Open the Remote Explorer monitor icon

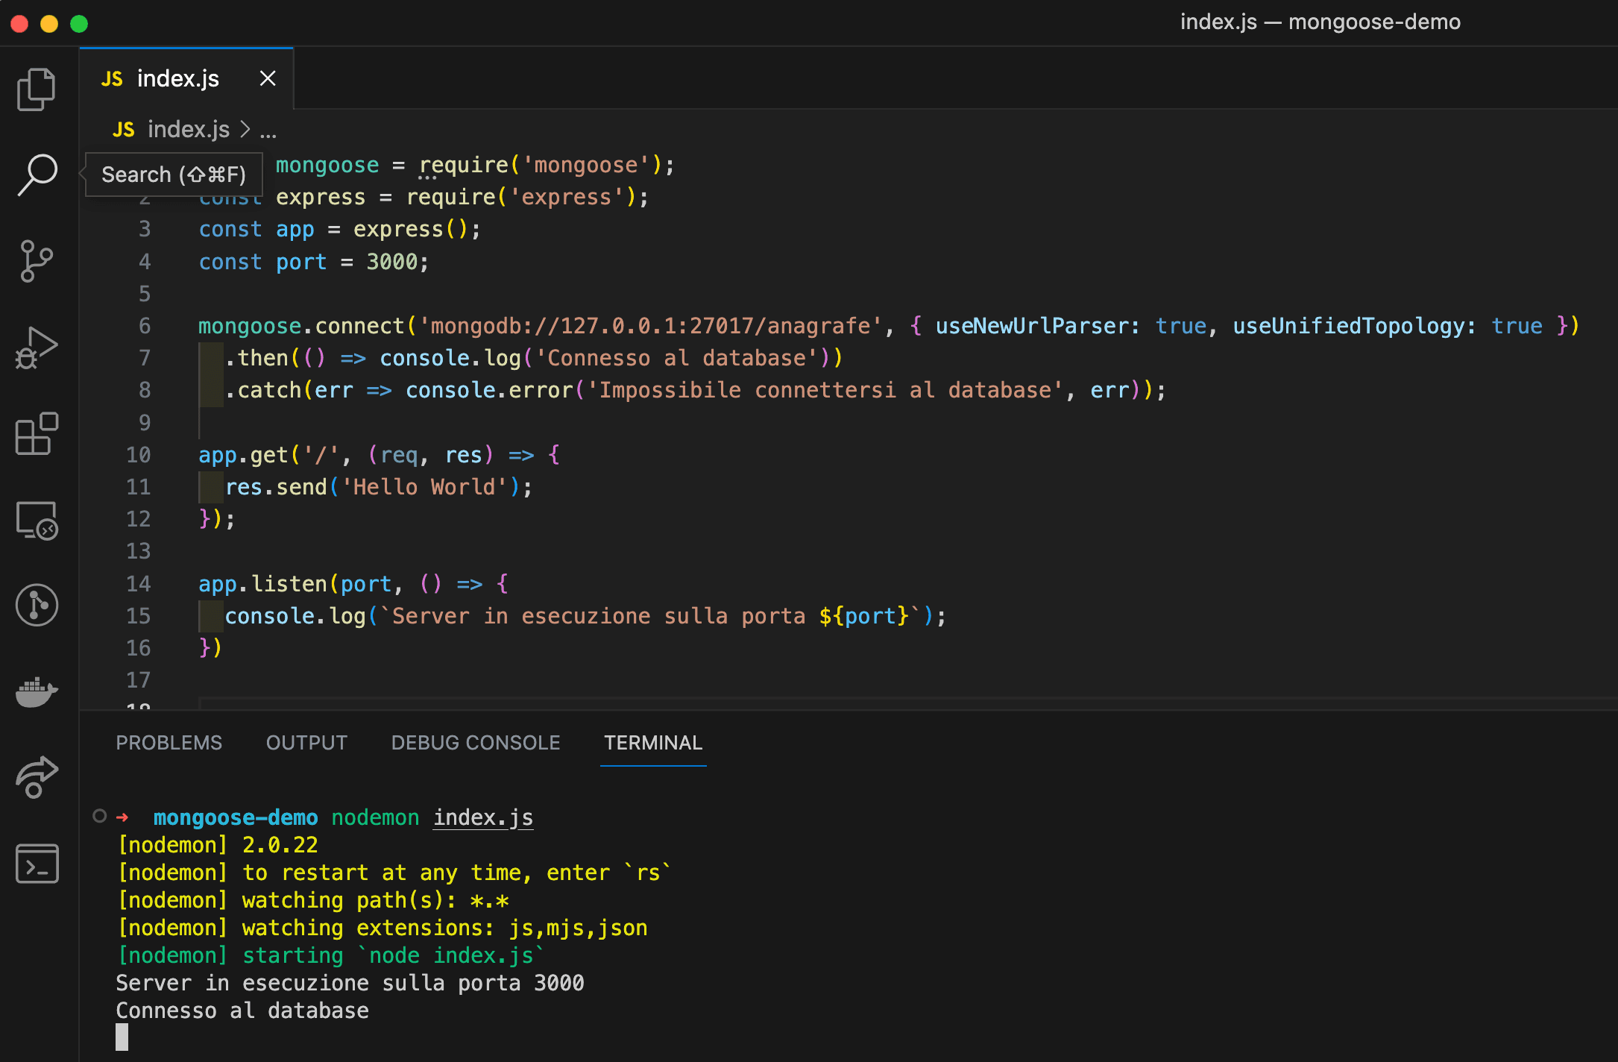[x=37, y=520]
